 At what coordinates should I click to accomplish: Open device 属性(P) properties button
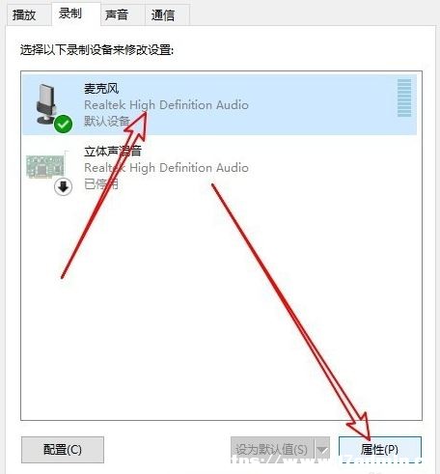[x=380, y=450]
